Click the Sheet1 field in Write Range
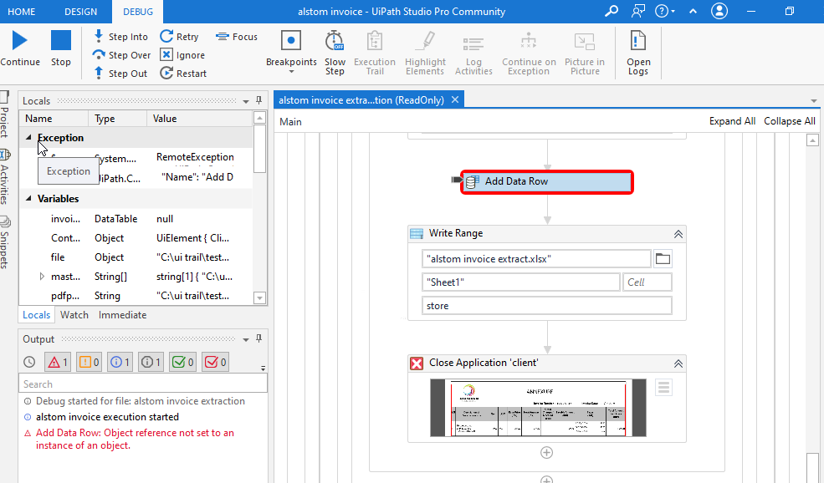This screenshot has width=824, height=483. (x=521, y=282)
